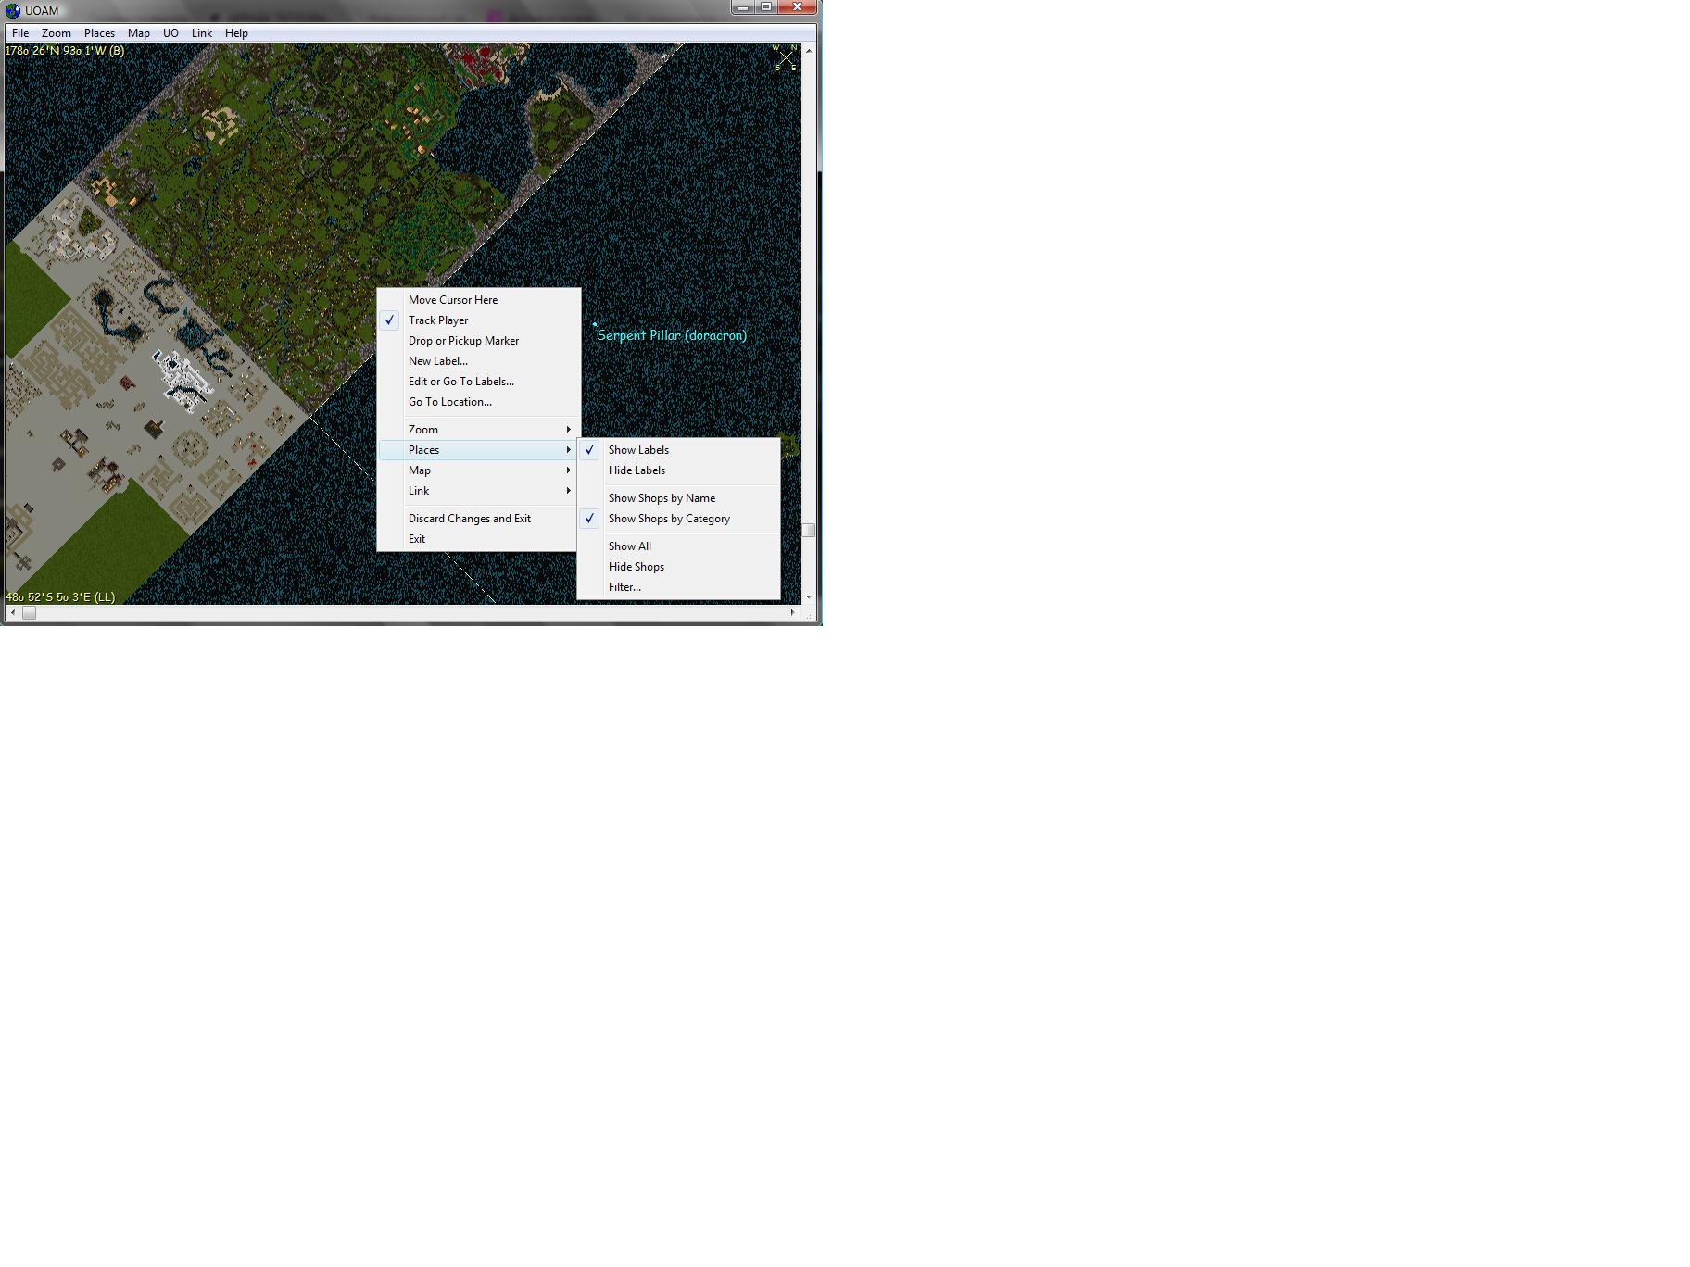Choose New Label... from context menu
This screenshot has height=1267, width=1690.
pos(479,361)
